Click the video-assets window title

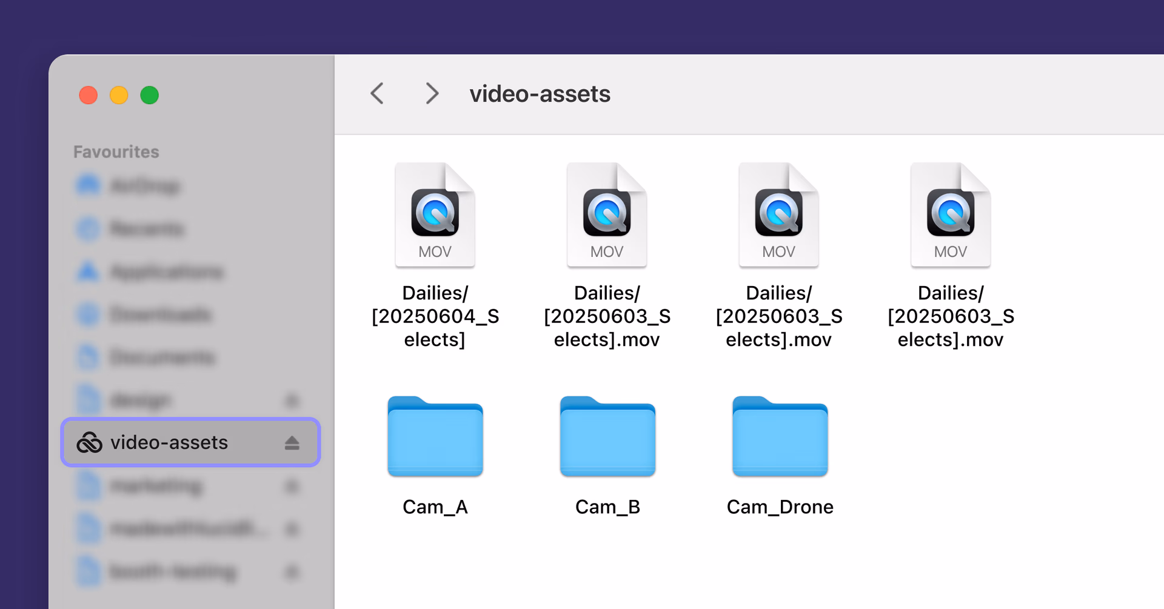coord(540,94)
